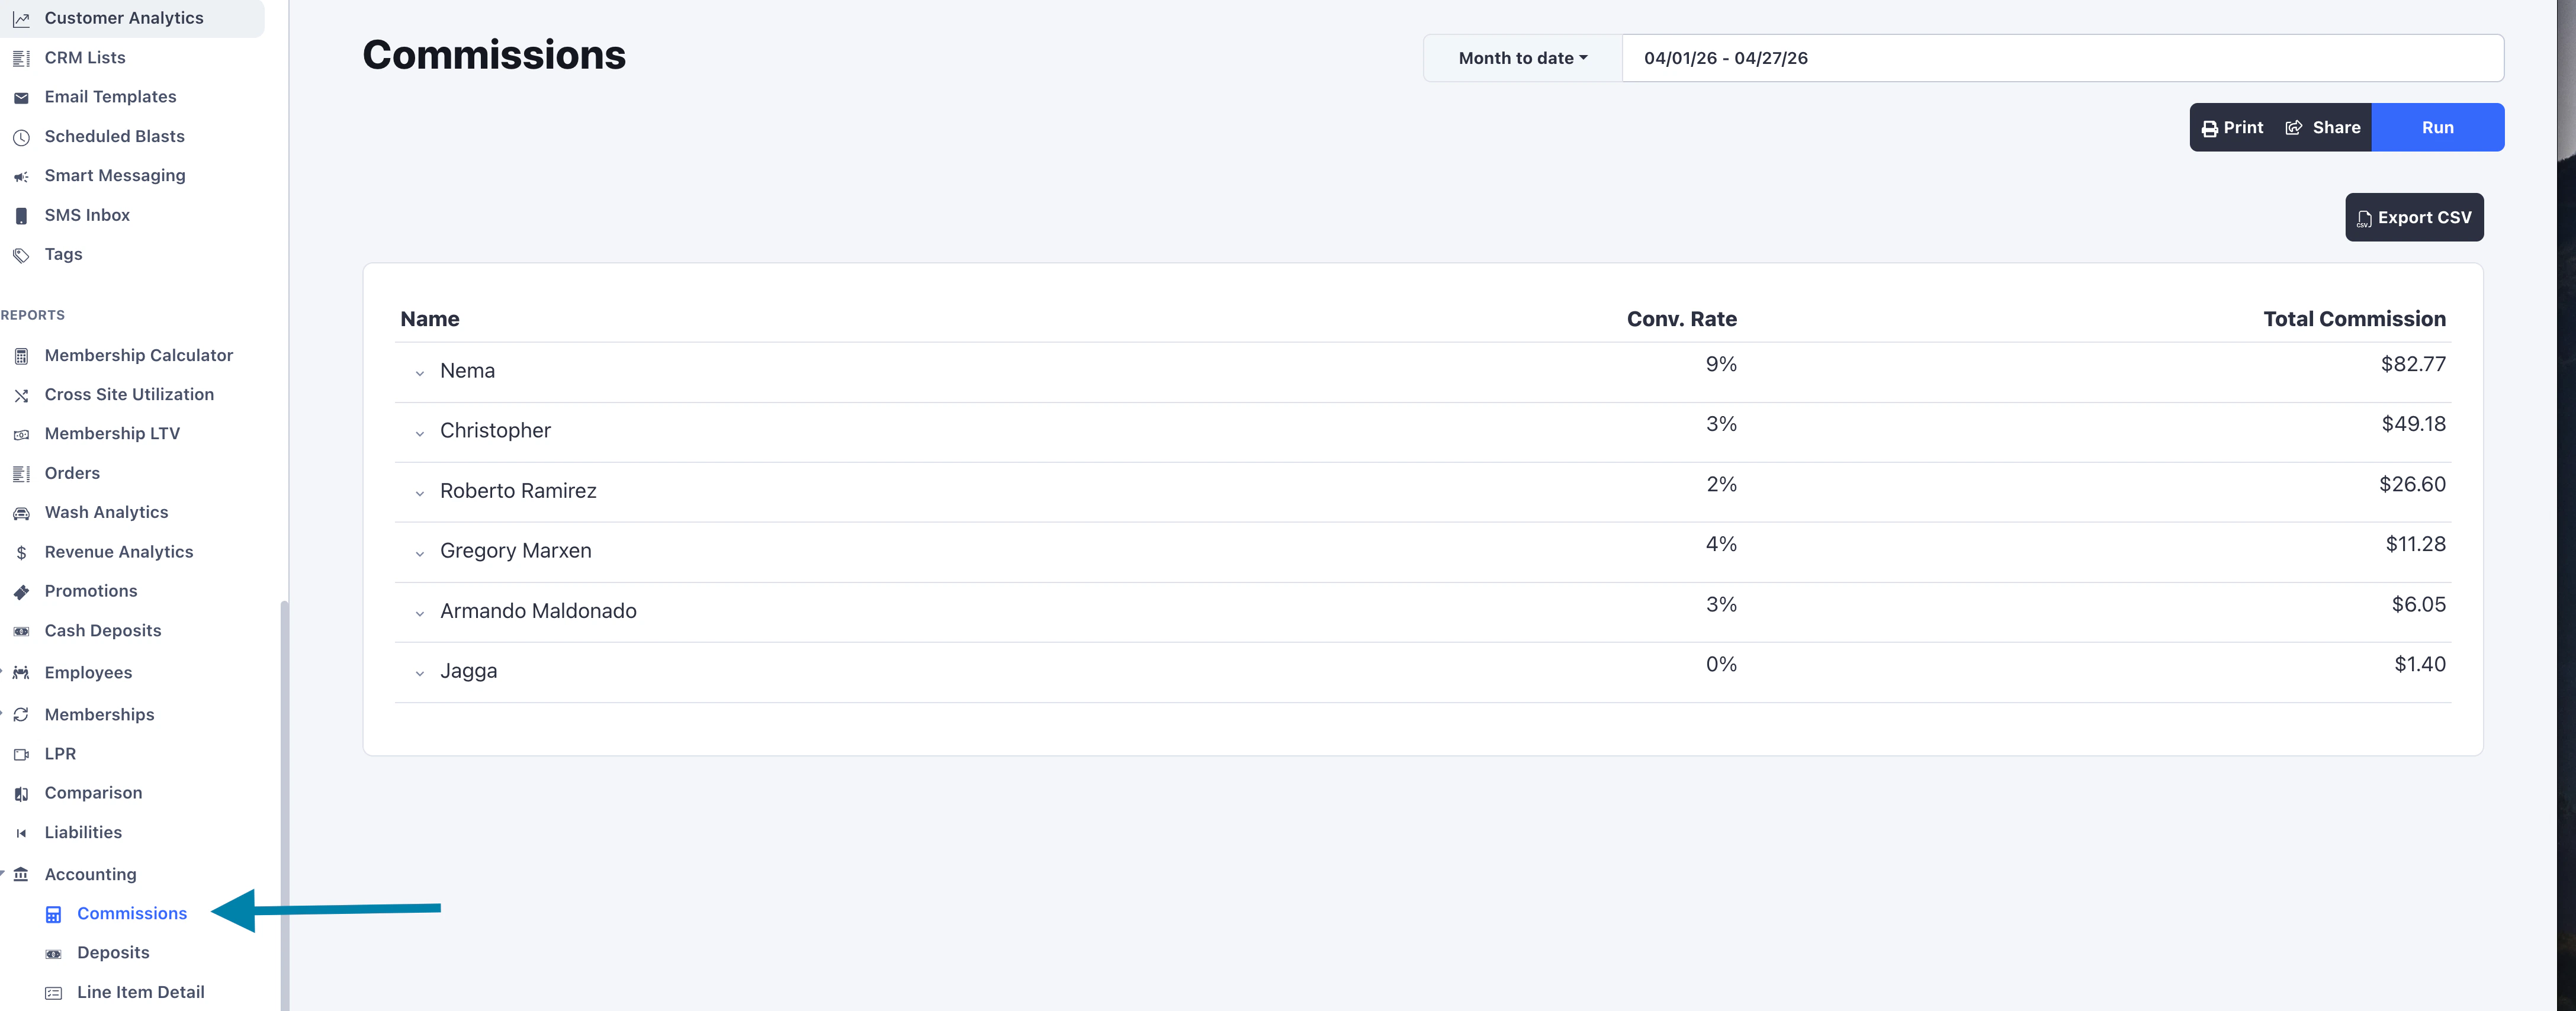Open the Deposits report page
Image resolution: width=2576 pixels, height=1011 pixels.
pyautogui.click(x=113, y=952)
